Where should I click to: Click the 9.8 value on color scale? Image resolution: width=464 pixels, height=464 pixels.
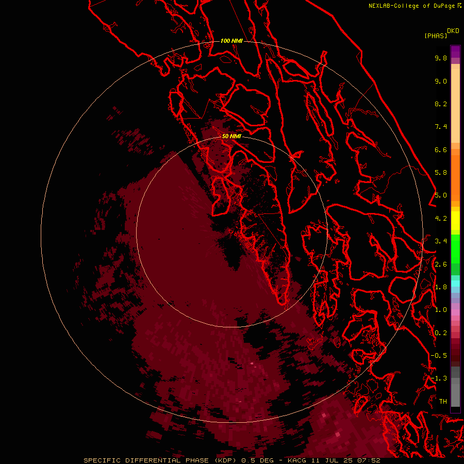(x=441, y=58)
